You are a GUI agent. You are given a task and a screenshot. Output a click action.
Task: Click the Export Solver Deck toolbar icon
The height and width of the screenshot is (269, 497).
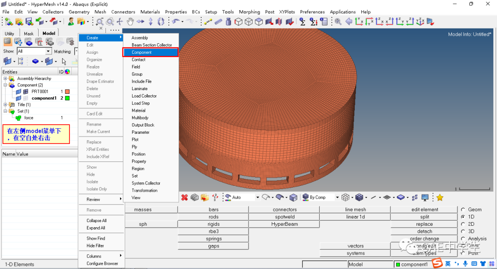click(54, 22)
